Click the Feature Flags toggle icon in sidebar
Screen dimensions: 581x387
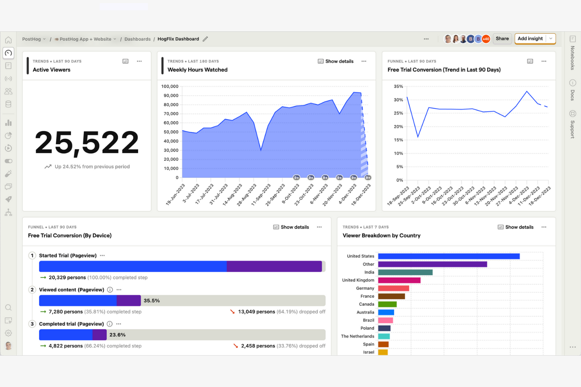click(8, 161)
